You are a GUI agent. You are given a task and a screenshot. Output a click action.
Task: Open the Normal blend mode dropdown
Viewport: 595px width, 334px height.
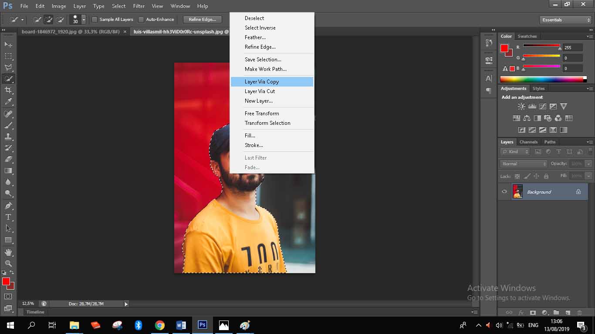pos(524,164)
